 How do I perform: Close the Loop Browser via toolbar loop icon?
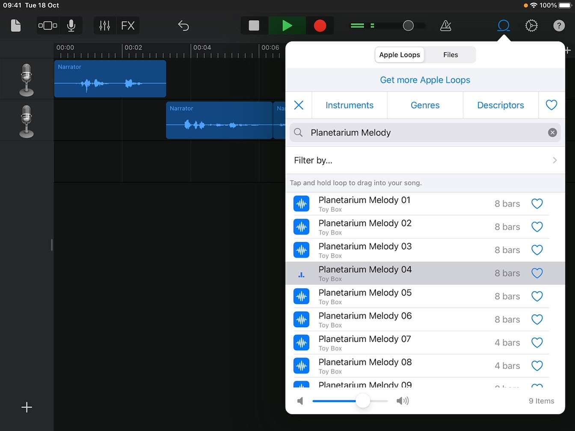(504, 26)
